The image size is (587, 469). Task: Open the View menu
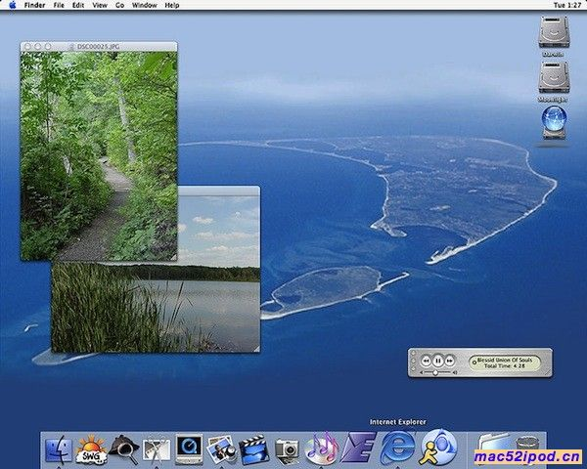click(100, 5)
